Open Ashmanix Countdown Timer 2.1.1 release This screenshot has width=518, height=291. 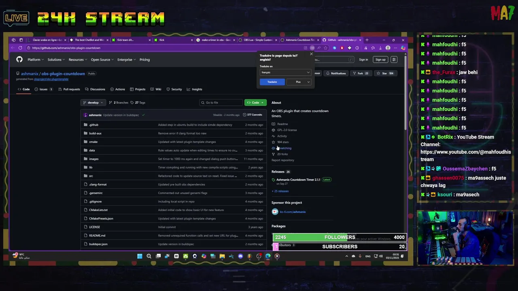(298, 179)
